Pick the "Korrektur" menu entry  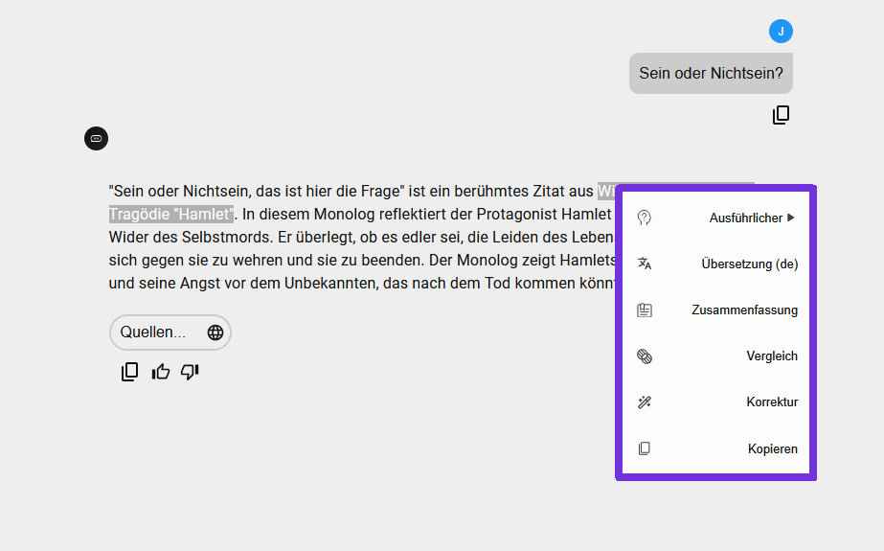click(x=771, y=402)
